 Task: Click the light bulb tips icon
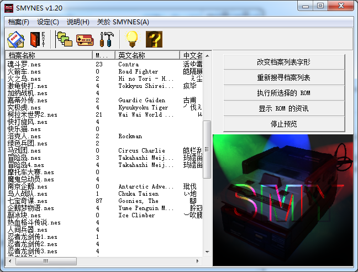tap(132, 39)
